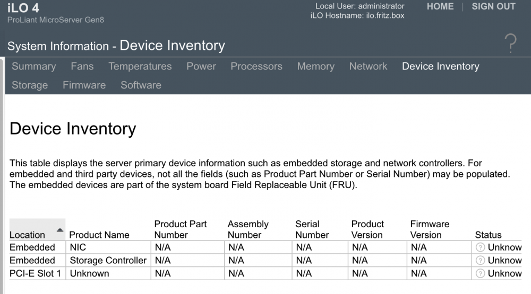The width and height of the screenshot is (531, 294).
Task: Open the Firmware tab
Action: tap(84, 85)
